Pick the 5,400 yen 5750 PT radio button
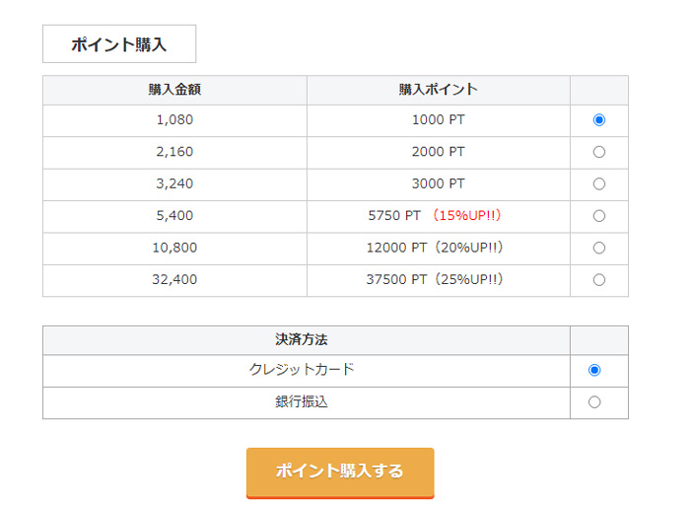 pyautogui.click(x=599, y=216)
